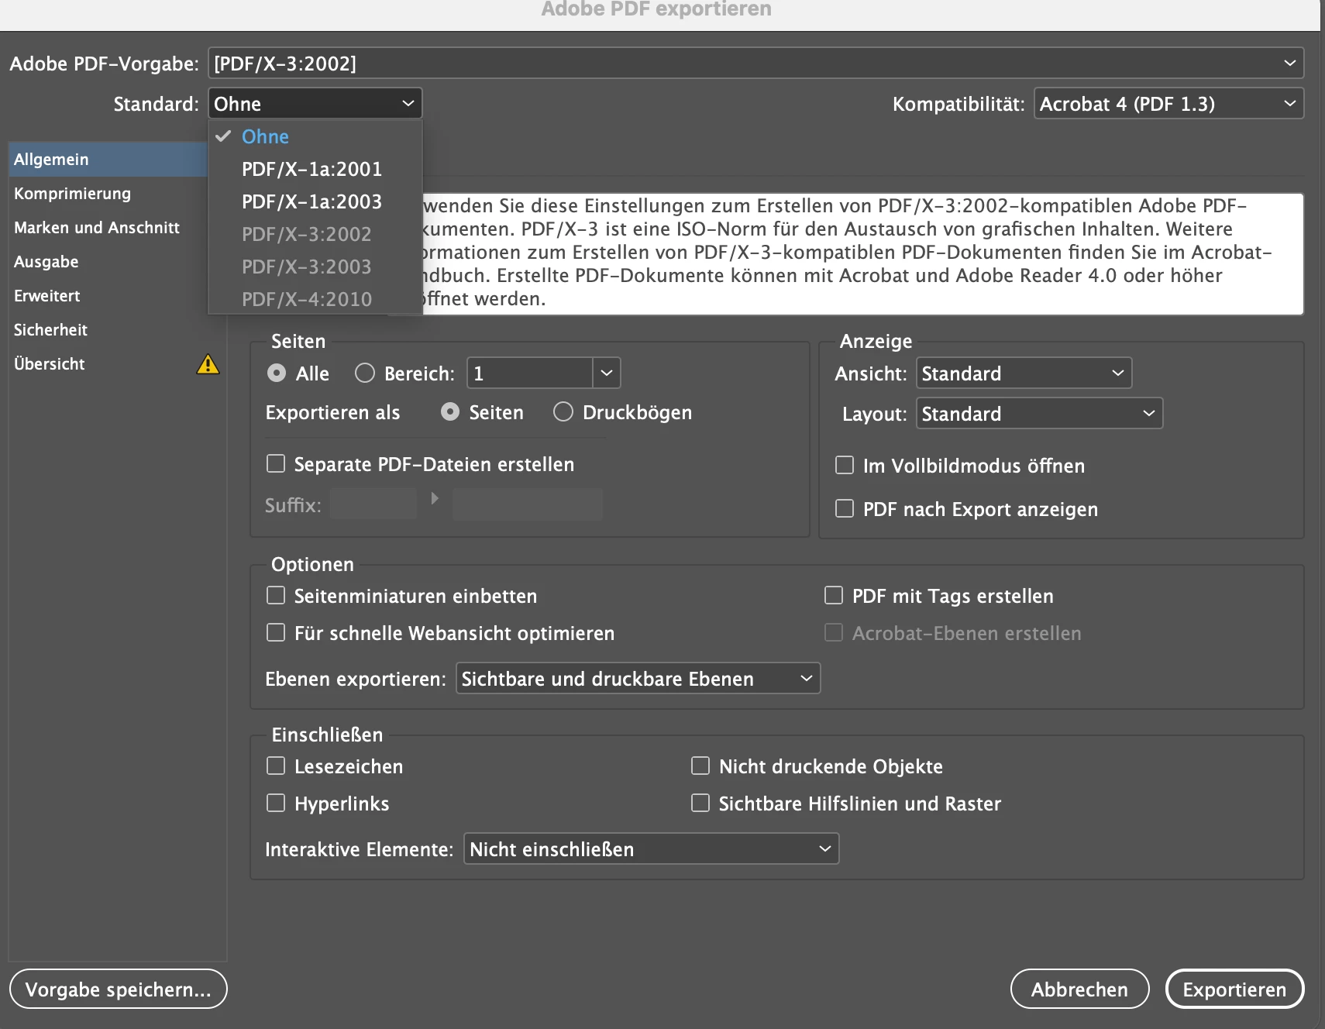
Task: Enable Separate PDF-Dateien erstellen checkbox
Action: pyautogui.click(x=276, y=463)
